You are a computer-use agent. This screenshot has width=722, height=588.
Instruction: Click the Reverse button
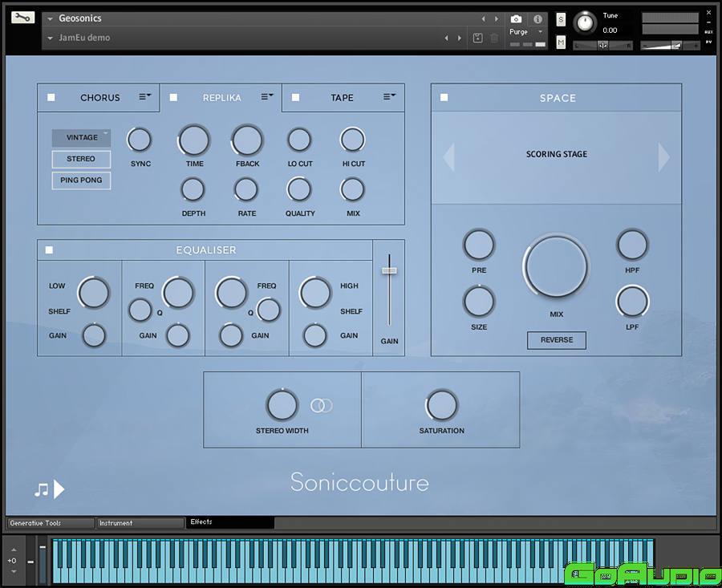click(557, 340)
